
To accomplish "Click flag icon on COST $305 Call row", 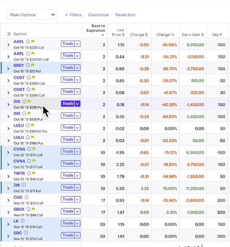I will (x=33, y=89).
